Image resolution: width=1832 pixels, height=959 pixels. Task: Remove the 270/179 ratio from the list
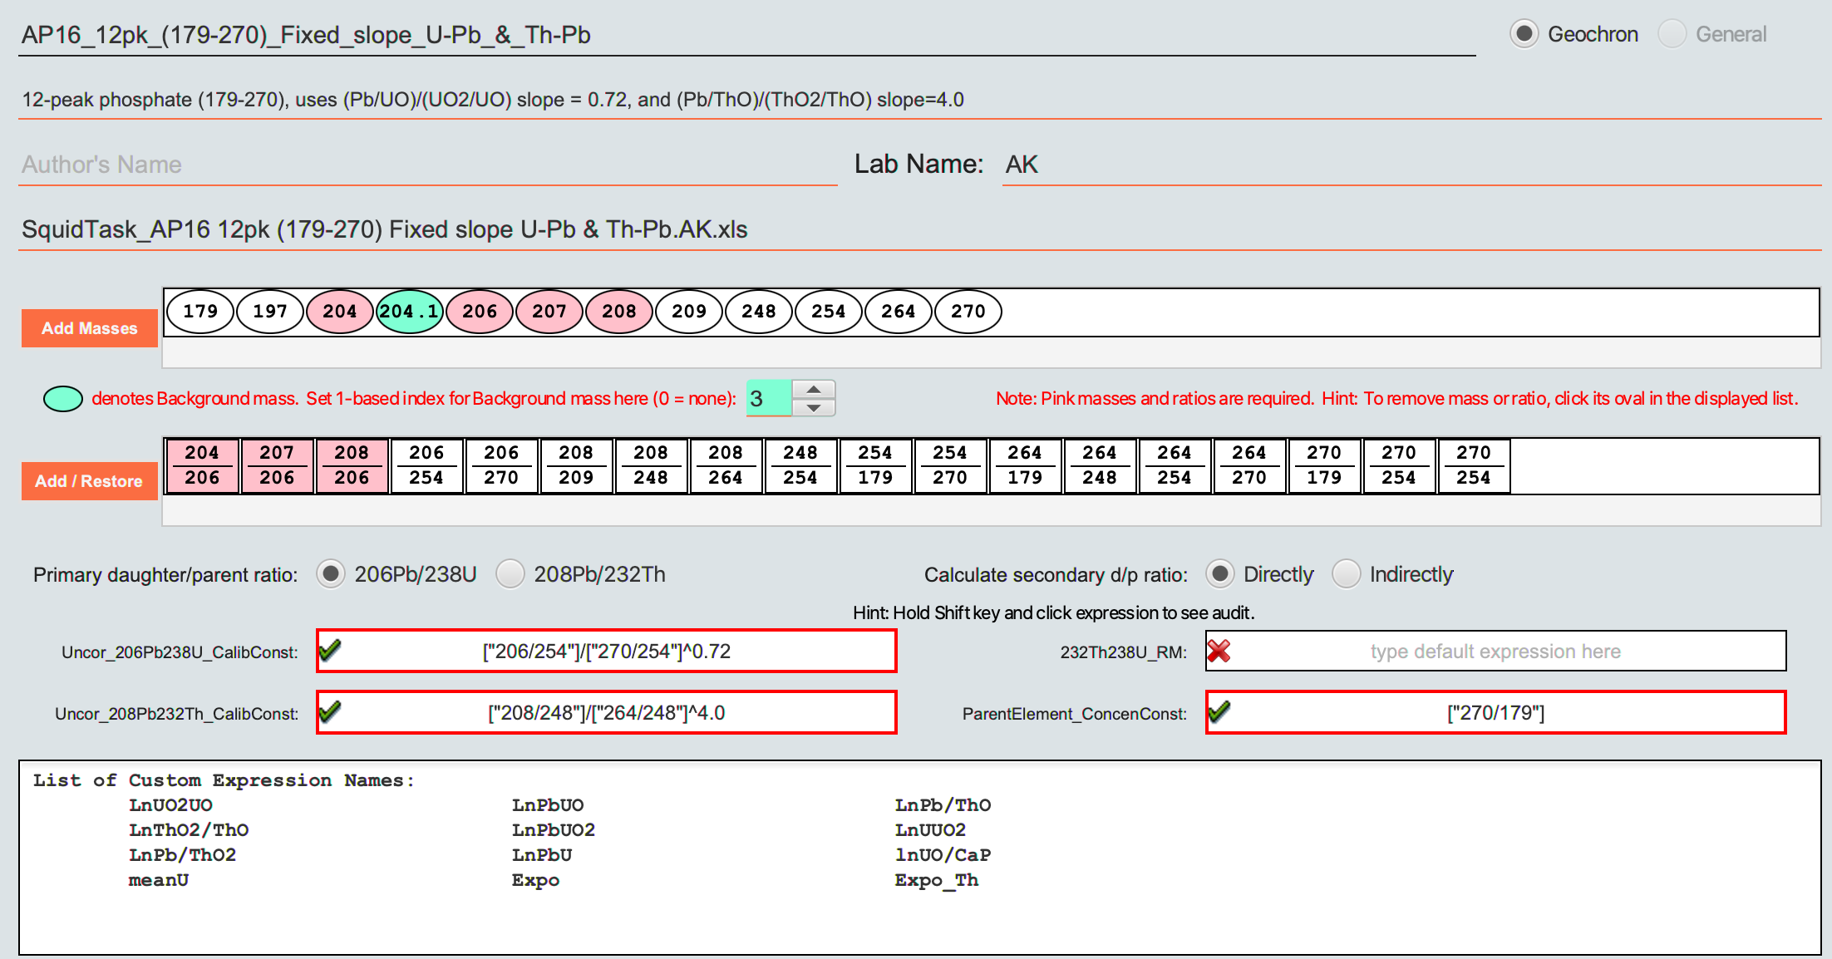click(1324, 465)
